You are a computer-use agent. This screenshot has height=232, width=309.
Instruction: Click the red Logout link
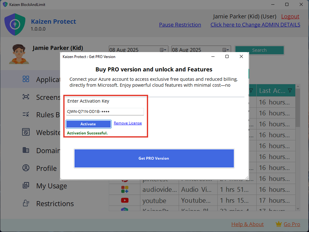click(290, 17)
